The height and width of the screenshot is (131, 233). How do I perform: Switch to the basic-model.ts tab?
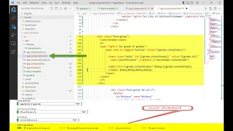pyautogui.click(x=108, y=8)
